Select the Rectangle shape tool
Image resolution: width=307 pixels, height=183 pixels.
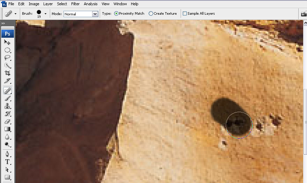[7, 177]
